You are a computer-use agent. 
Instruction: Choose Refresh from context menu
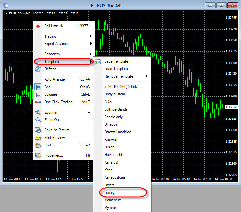[x=63, y=69]
